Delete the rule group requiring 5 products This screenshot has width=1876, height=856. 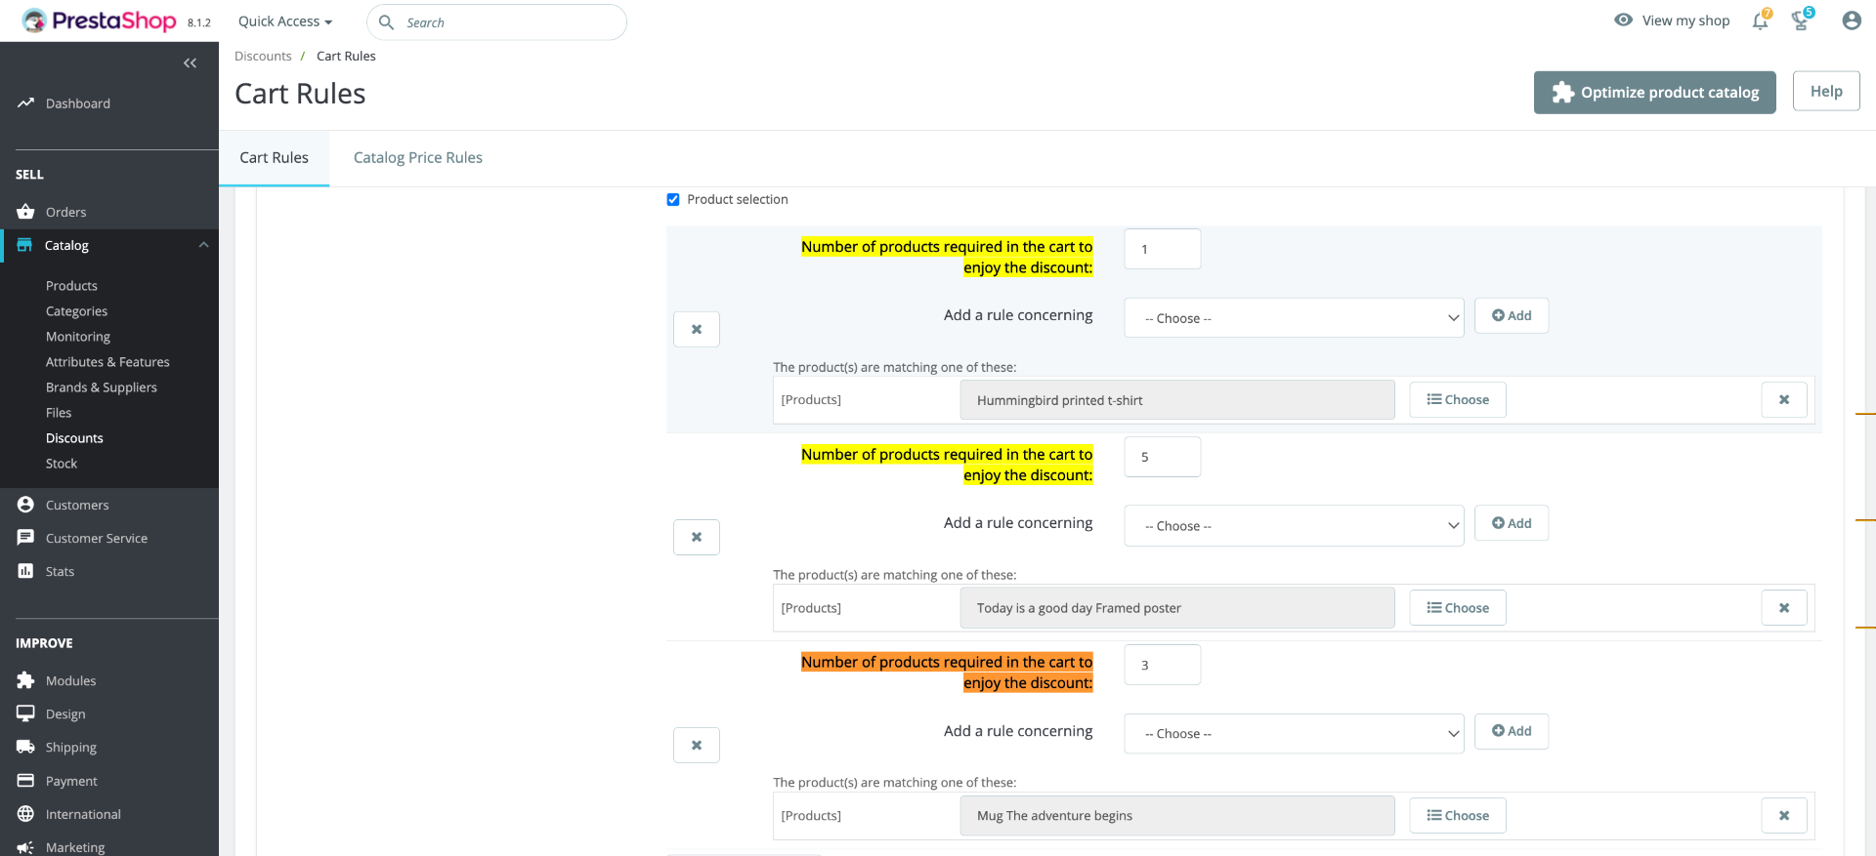697,537
